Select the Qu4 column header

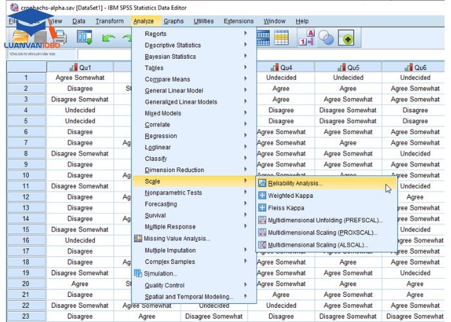282,67
